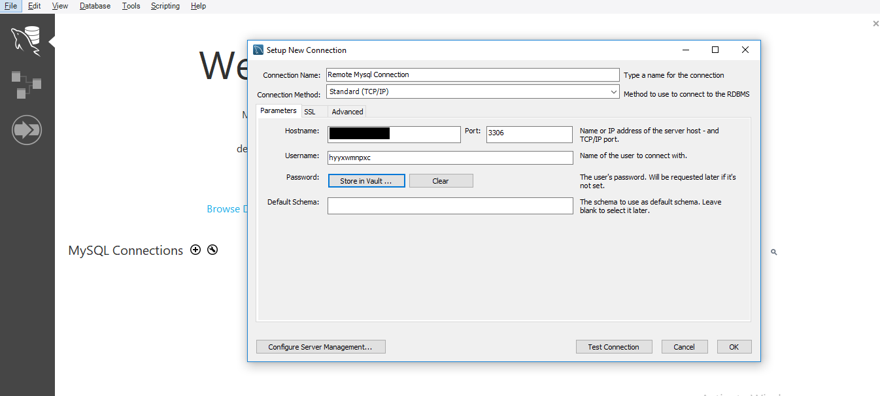Switch to the Advanced tab
880x396 pixels.
347,112
